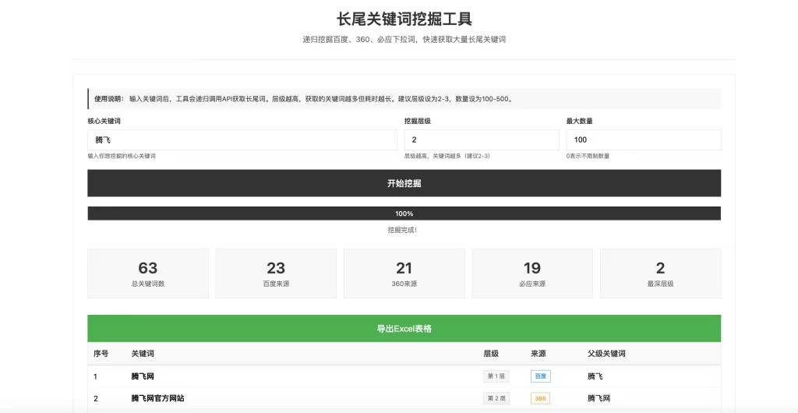
Task: Select keyword 腾飞网官方网站 in row 2
Action: point(157,398)
